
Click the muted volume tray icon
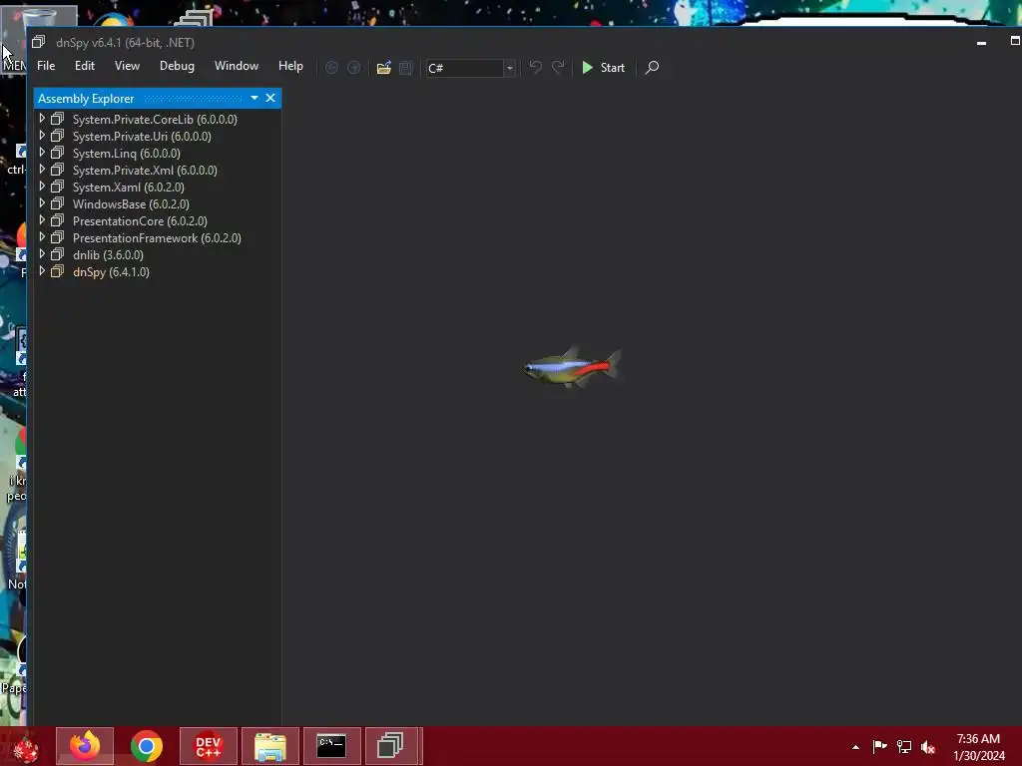point(928,746)
